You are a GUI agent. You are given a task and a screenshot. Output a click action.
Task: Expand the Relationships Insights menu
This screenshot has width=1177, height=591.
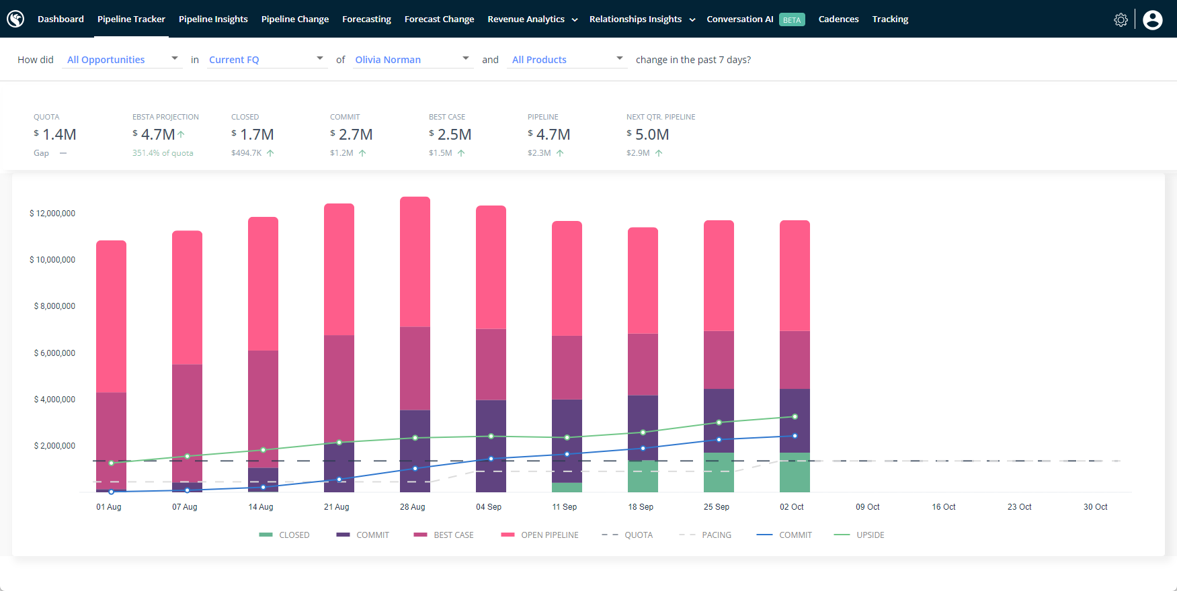point(642,19)
